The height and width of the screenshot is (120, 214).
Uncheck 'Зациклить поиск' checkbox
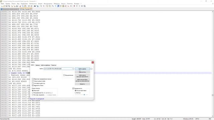click(33, 85)
